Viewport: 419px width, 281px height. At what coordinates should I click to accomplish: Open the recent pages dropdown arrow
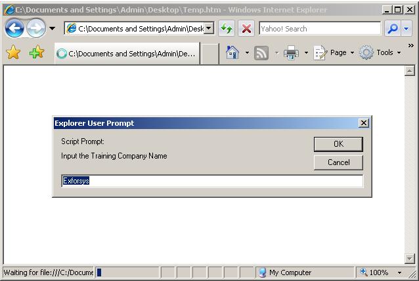click(53, 29)
